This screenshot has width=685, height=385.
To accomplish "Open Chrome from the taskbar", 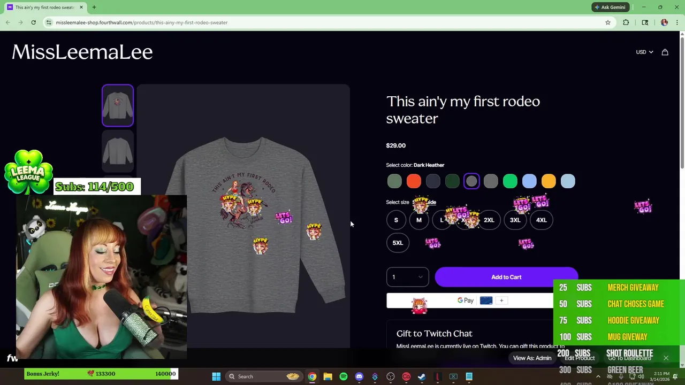I will click(x=312, y=376).
